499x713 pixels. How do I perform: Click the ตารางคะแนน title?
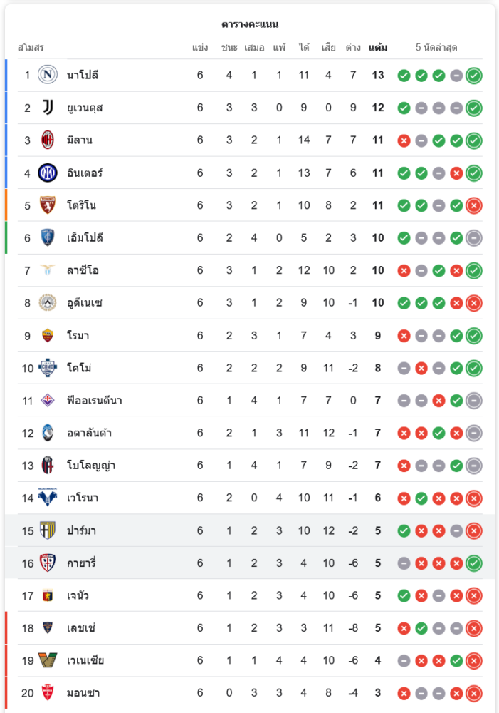250,24
